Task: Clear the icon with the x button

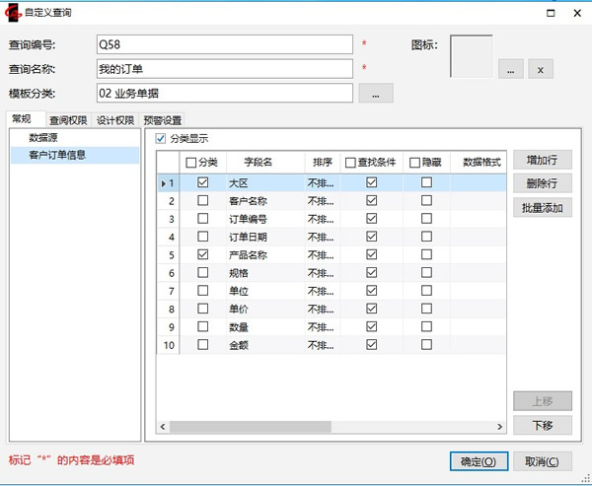Action: click(541, 69)
